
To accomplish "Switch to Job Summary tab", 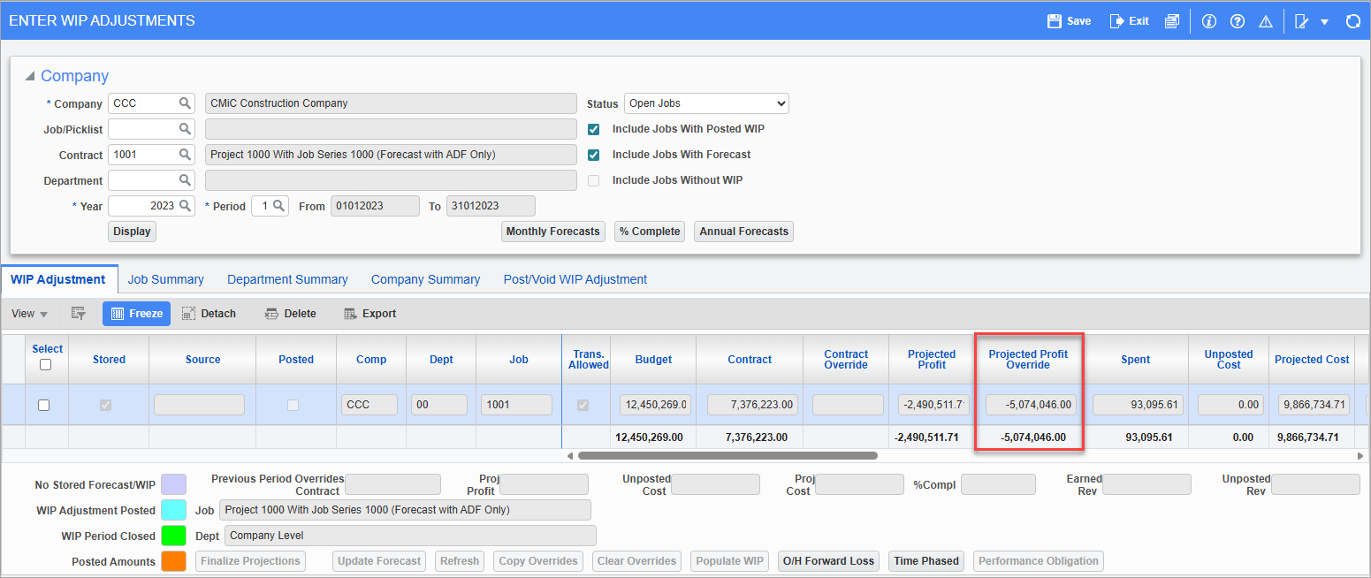I will point(166,279).
